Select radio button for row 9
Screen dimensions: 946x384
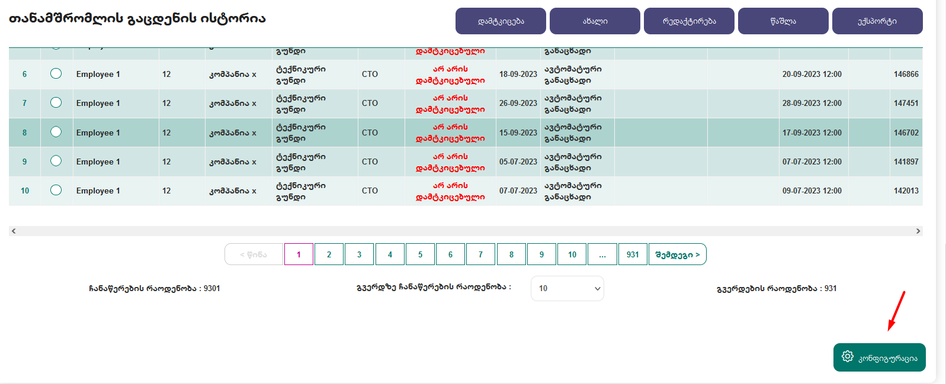coord(56,161)
